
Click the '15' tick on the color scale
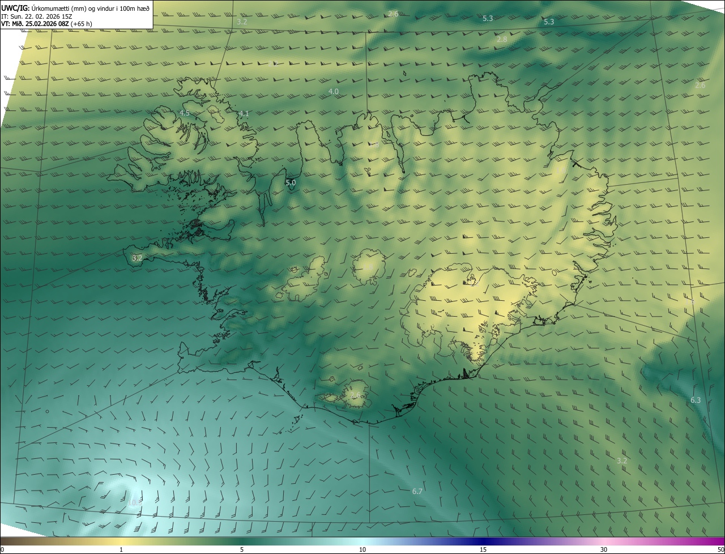[483, 549]
